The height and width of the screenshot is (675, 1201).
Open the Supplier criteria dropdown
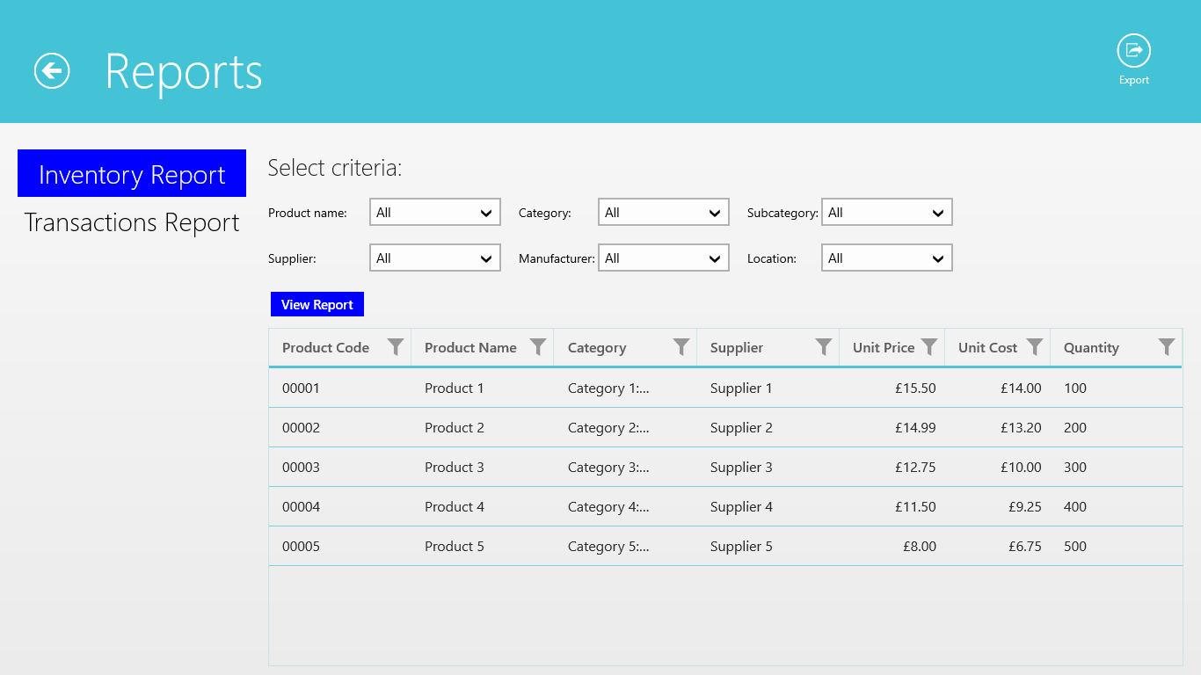pyautogui.click(x=435, y=258)
